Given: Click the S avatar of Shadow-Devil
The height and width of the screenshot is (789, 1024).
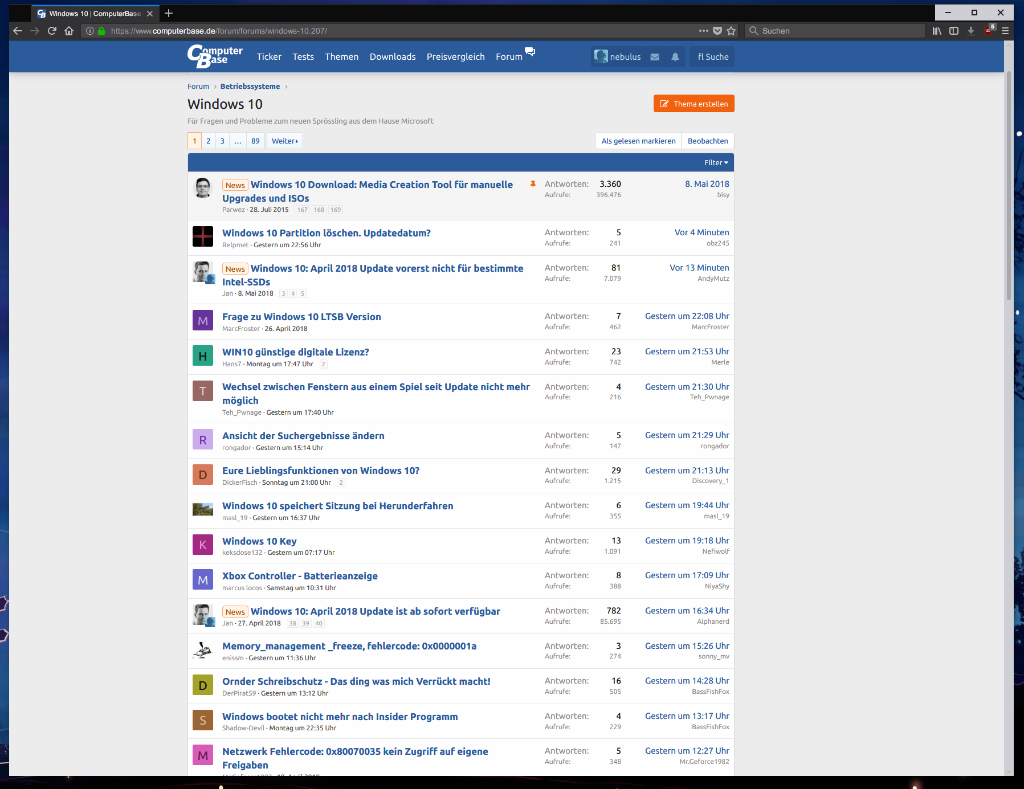Looking at the screenshot, I should tap(203, 721).
